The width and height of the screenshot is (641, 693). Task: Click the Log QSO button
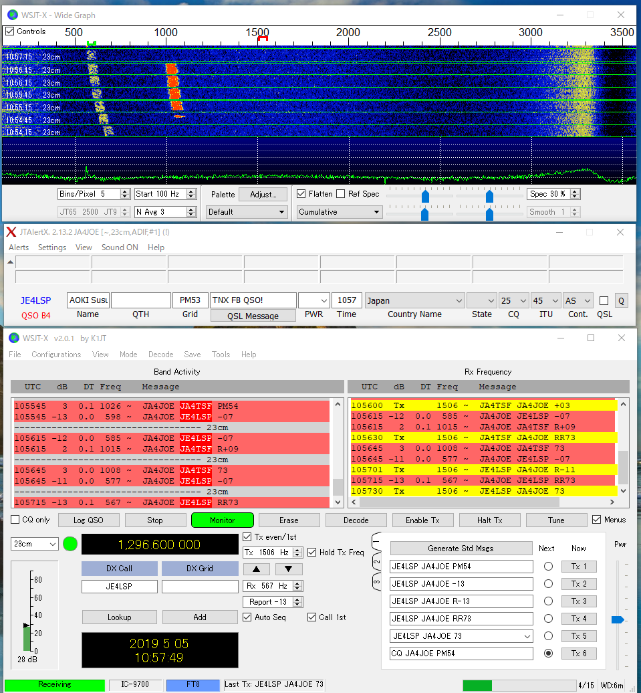click(x=88, y=520)
